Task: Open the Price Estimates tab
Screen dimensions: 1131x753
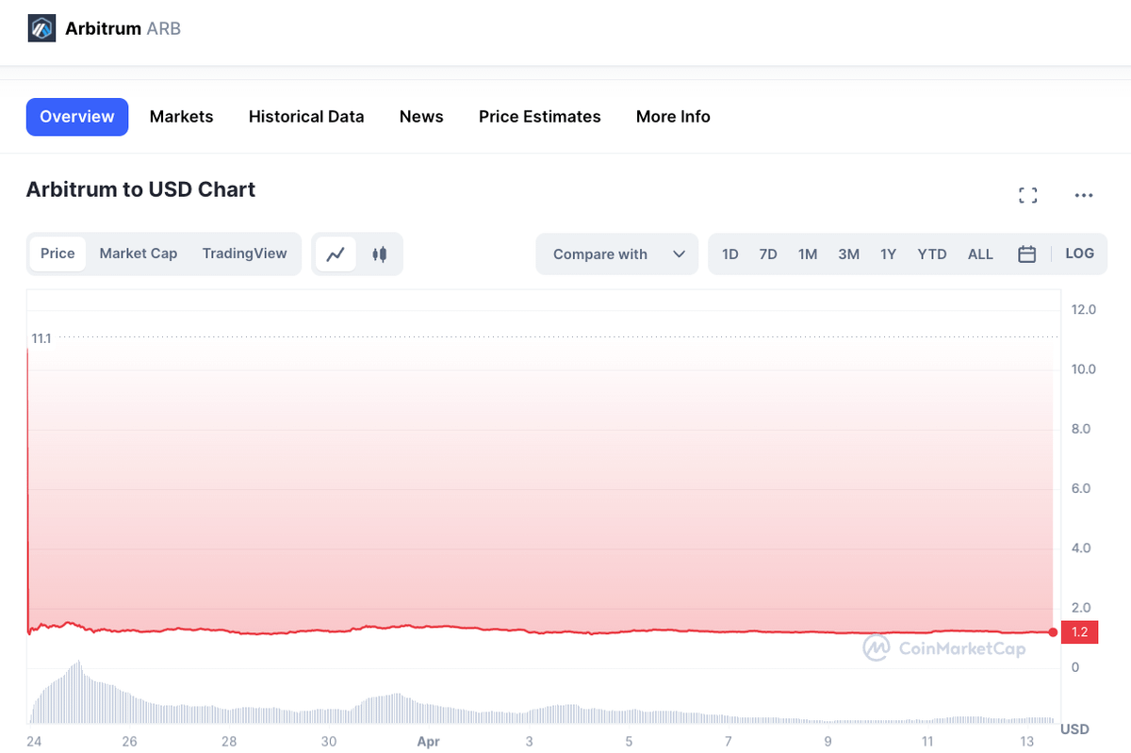Action: (x=539, y=117)
